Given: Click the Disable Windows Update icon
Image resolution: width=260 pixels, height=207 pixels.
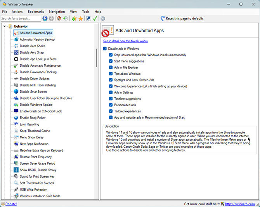Looking at the screenshot, I should (16, 105).
